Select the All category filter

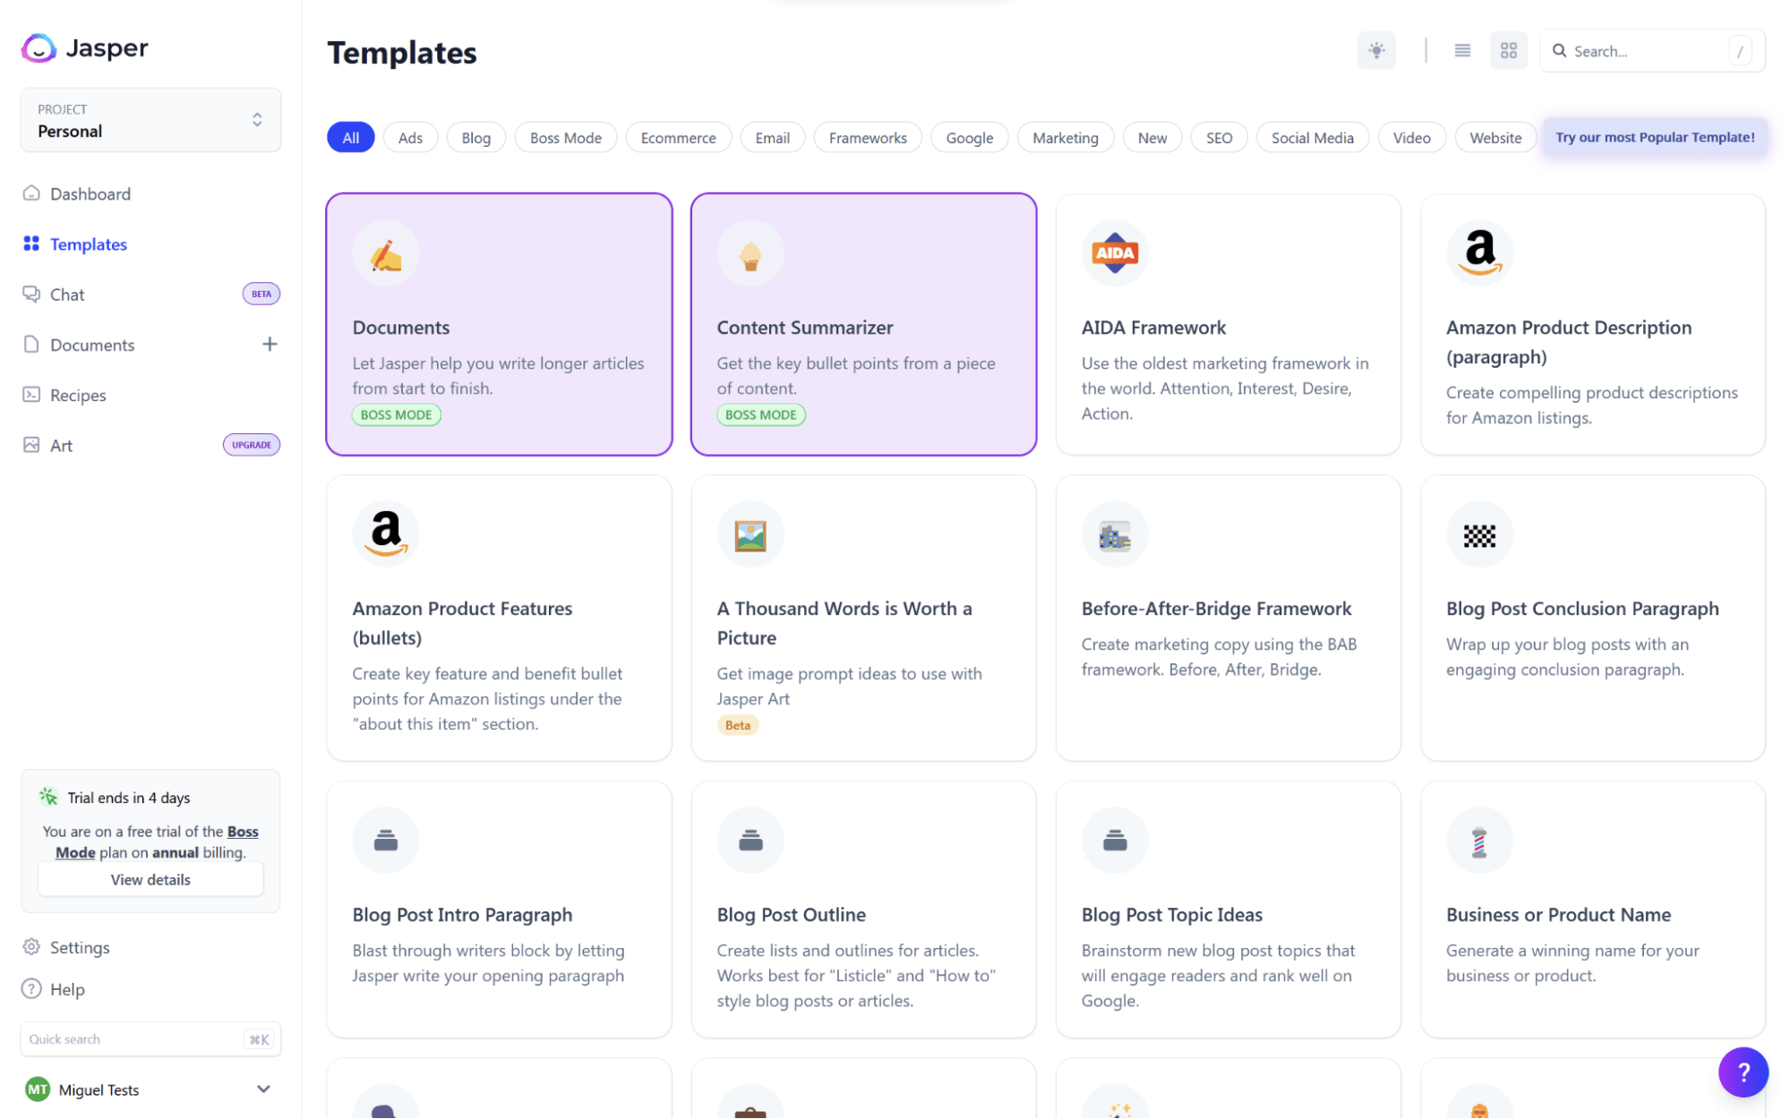[350, 137]
